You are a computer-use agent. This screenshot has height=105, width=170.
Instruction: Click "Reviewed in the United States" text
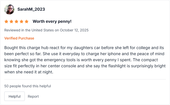point(29,30)
